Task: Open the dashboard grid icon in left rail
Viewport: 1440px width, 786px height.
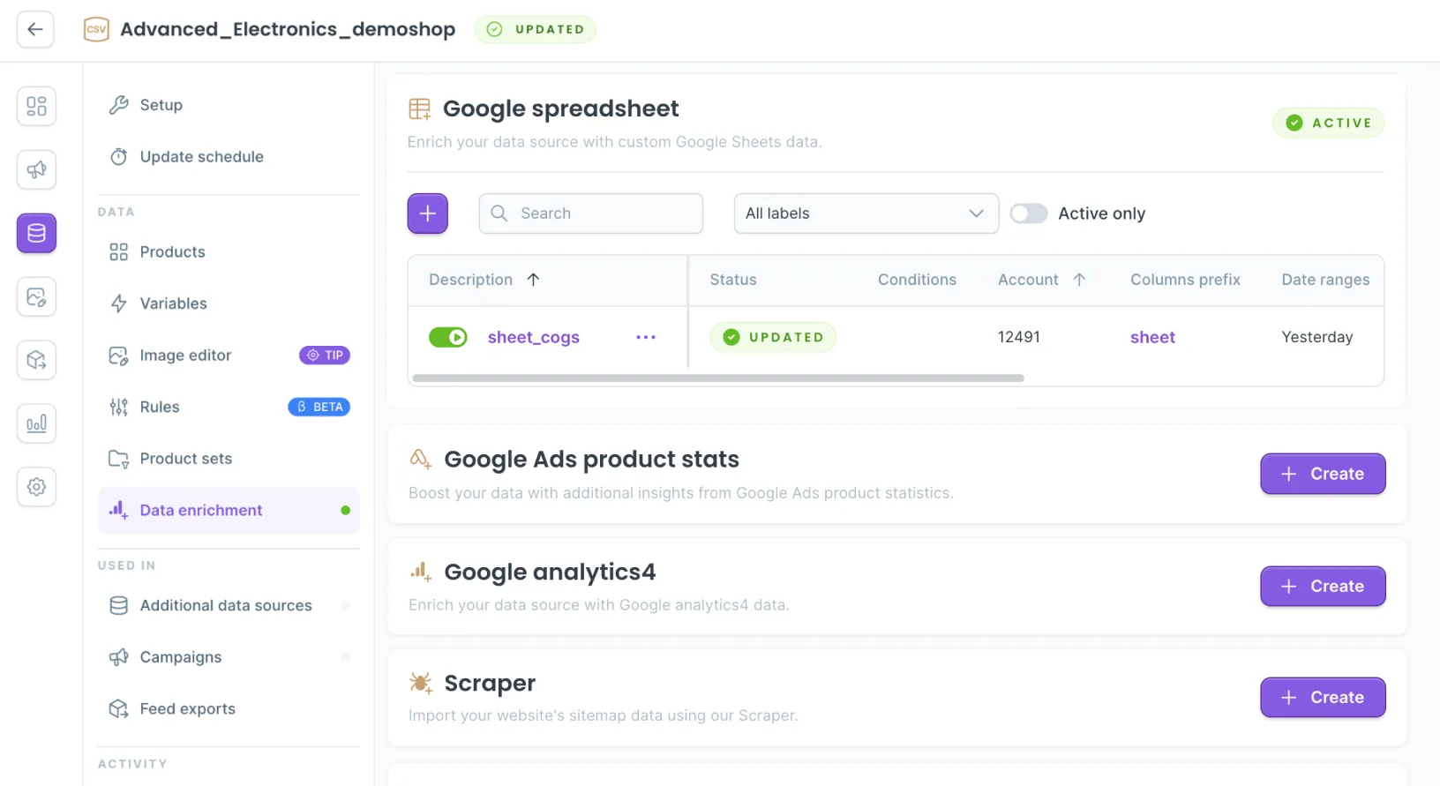Action: tap(36, 106)
